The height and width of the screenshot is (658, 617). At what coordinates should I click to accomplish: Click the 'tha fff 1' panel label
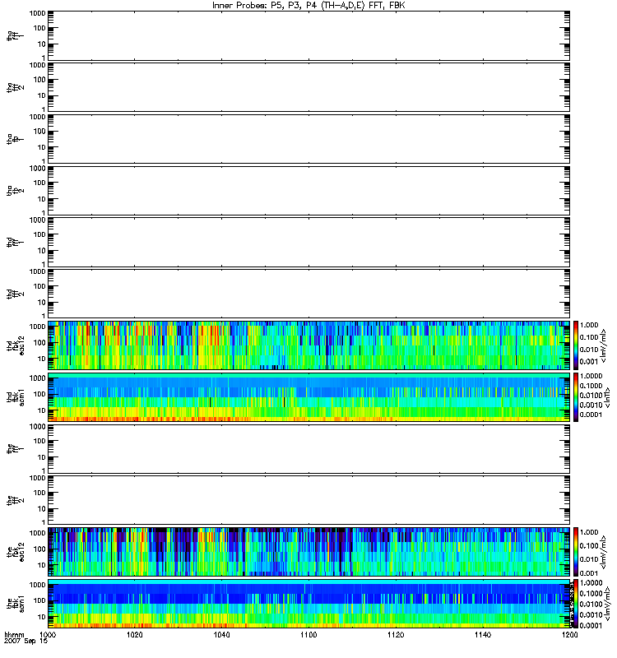(15, 35)
